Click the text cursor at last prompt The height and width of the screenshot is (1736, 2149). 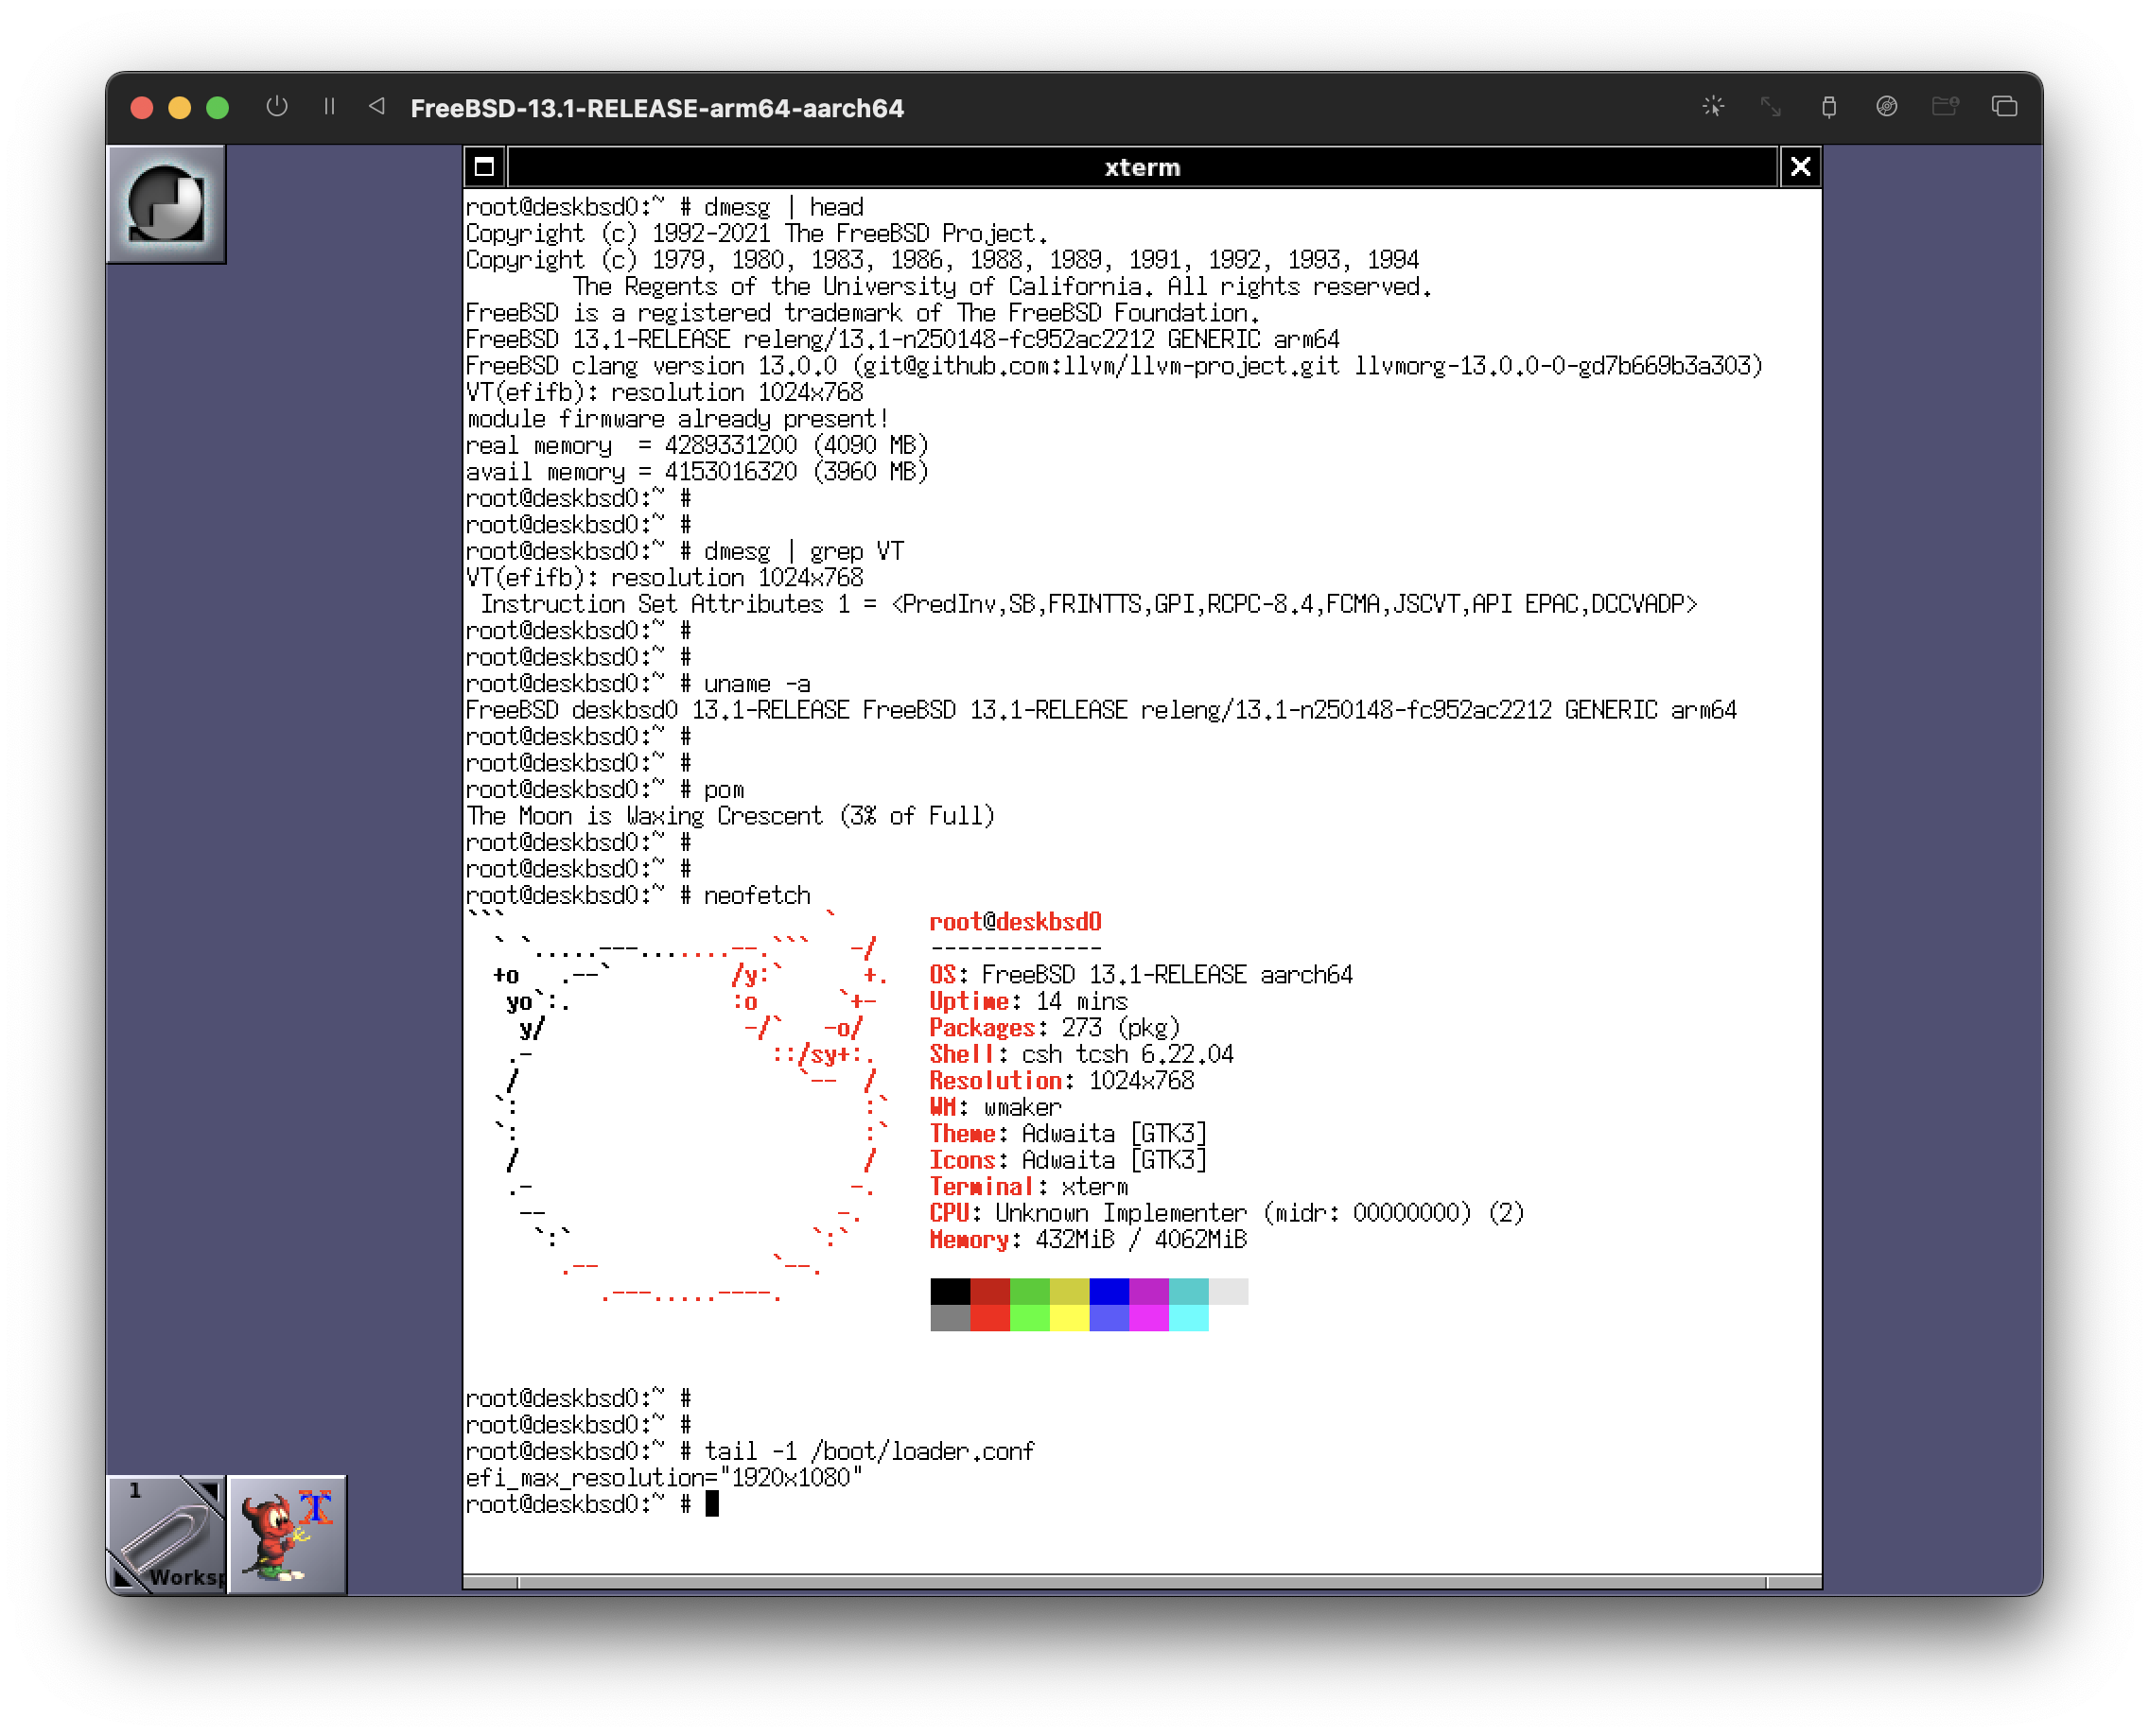711,1503
